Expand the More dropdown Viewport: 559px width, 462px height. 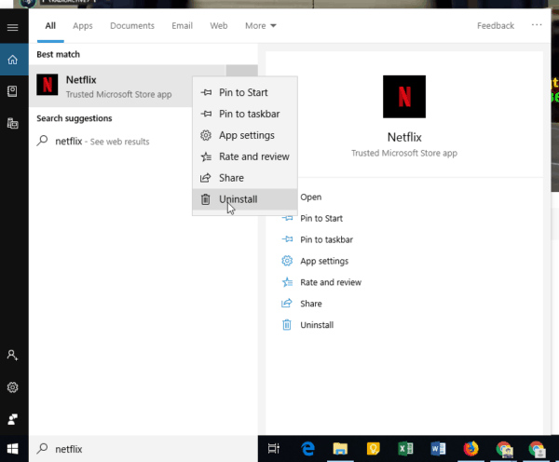tap(261, 26)
